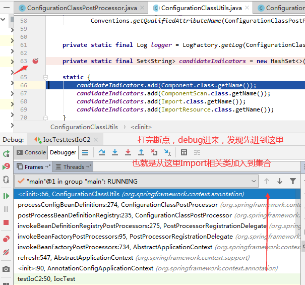Click the Show Execution Point icon
Viewport: 305px width, 285px height.
(85, 152)
